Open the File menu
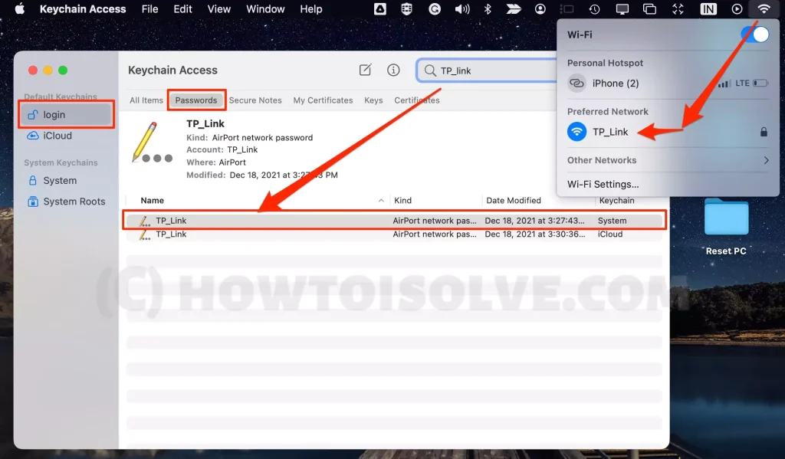 point(149,9)
